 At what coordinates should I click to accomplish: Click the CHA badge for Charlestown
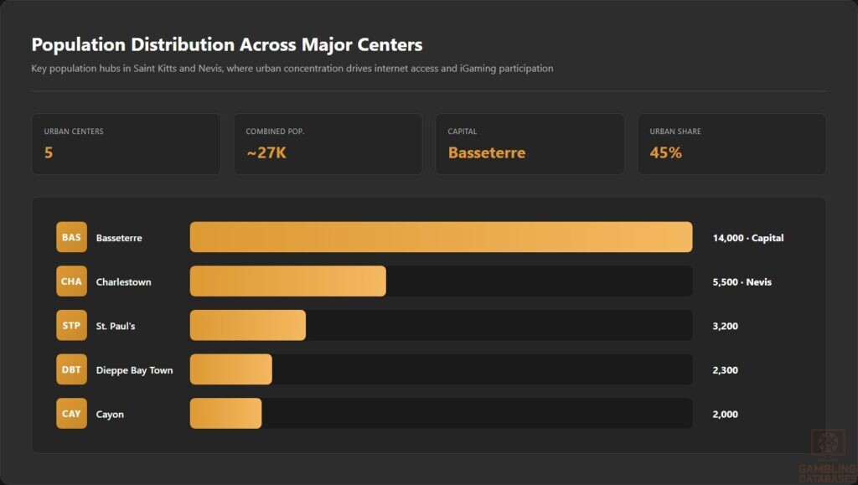pos(72,281)
